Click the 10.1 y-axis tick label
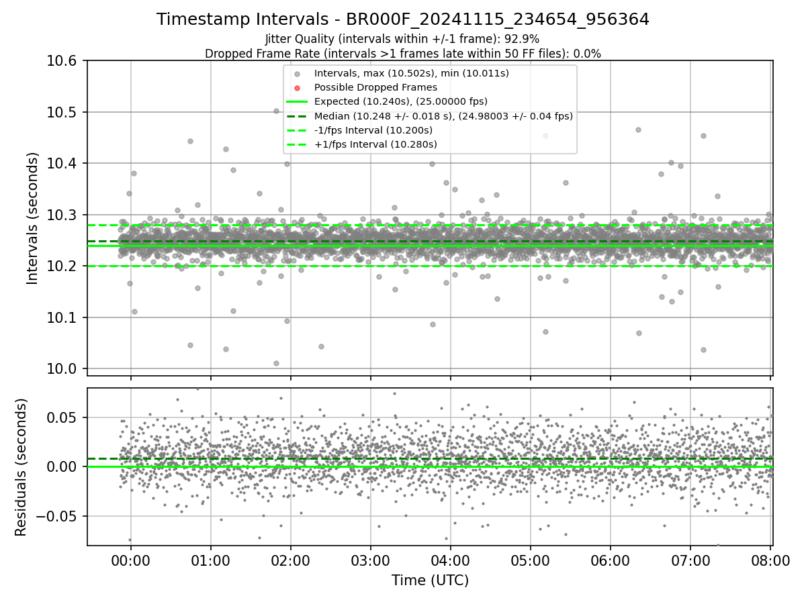 [62, 317]
